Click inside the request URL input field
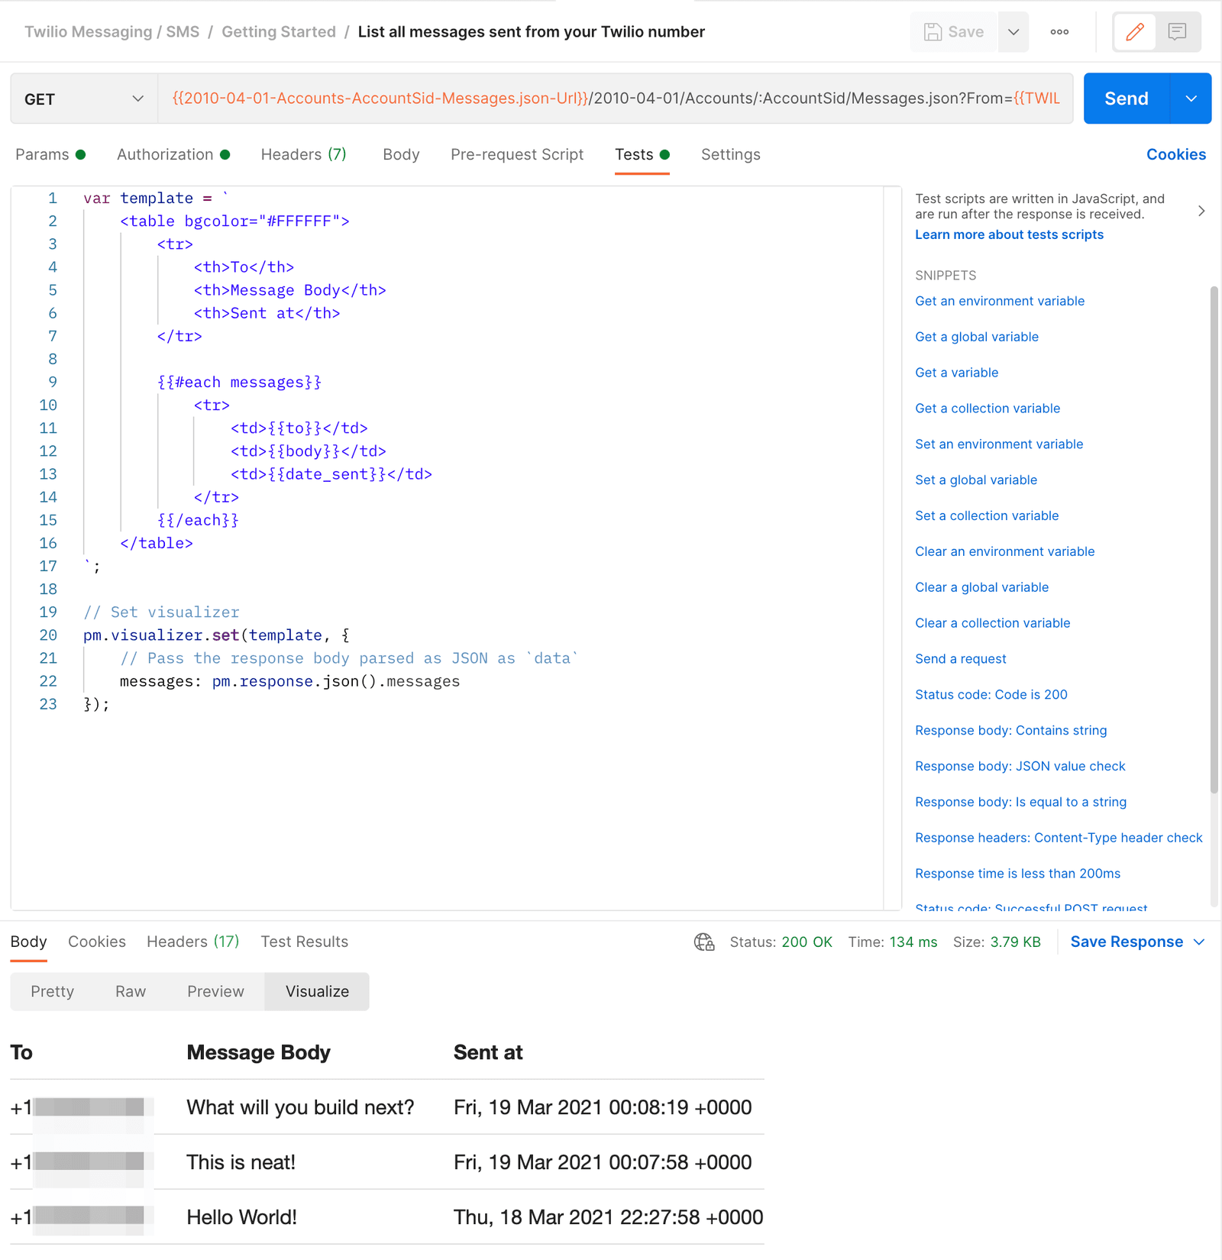The image size is (1222, 1260). click(x=611, y=98)
